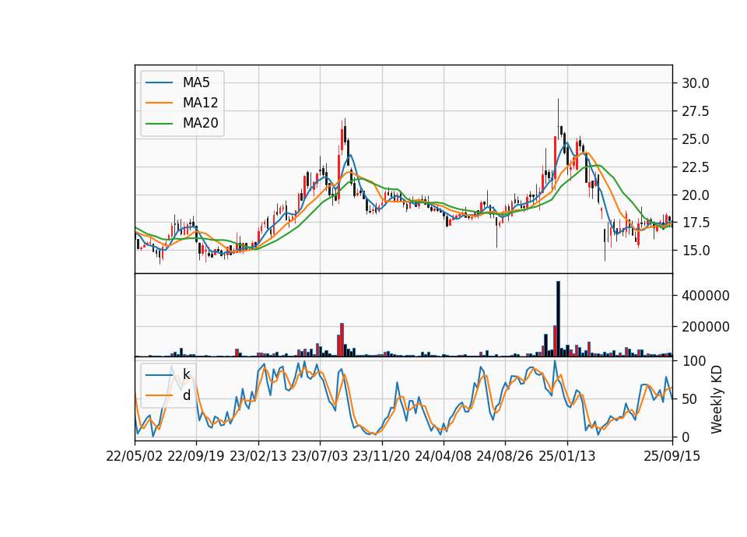Screen dimensions: 747x537
Task: Click the 400000 volume axis label
Action: [x=706, y=296]
